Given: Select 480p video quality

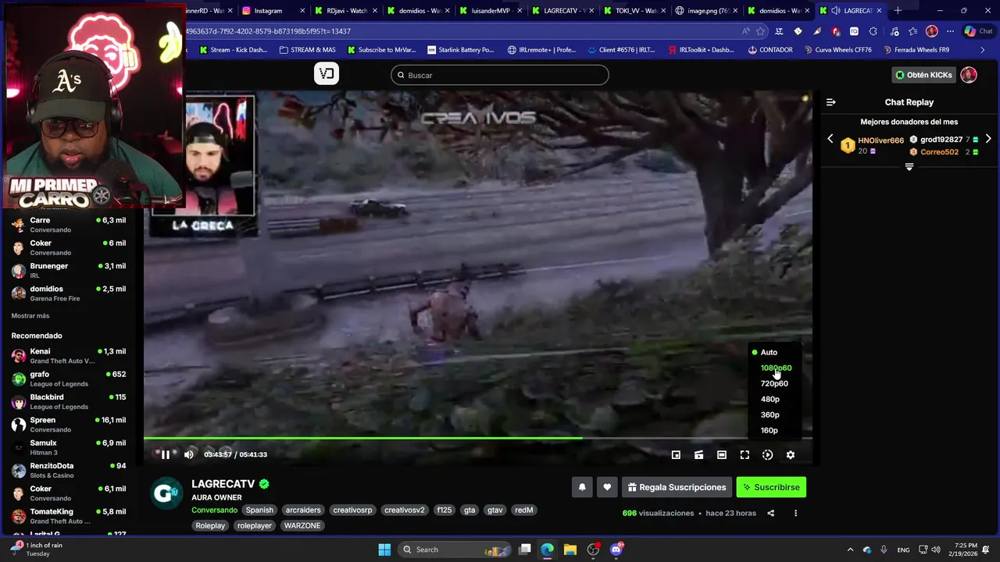Looking at the screenshot, I should tap(770, 399).
